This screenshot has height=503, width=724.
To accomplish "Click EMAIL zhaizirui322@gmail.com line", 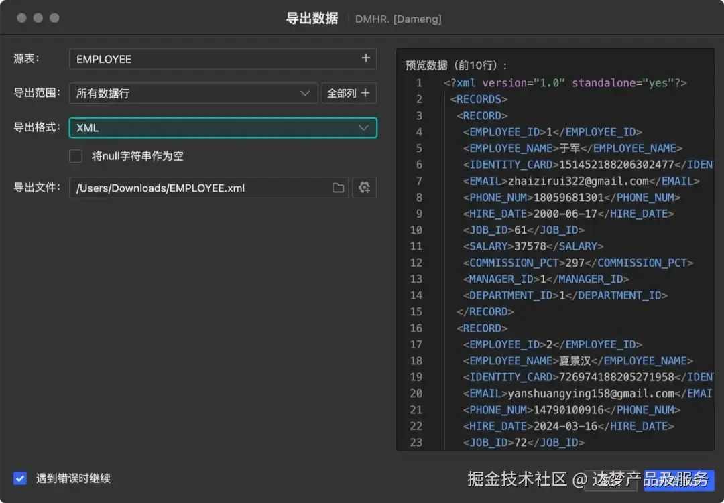I will click(581, 181).
